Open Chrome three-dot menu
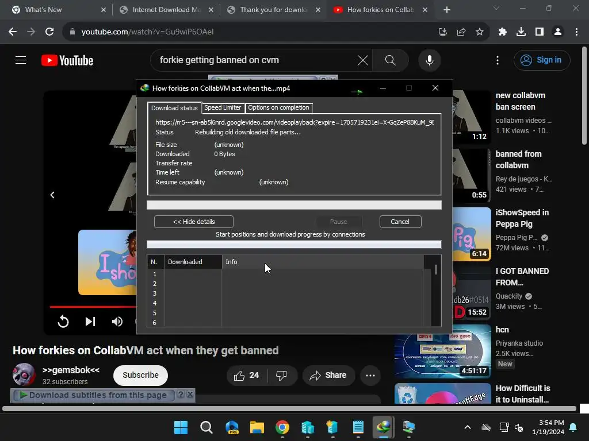Image resolution: width=589 pixels, height=441 pixels. 576,32
